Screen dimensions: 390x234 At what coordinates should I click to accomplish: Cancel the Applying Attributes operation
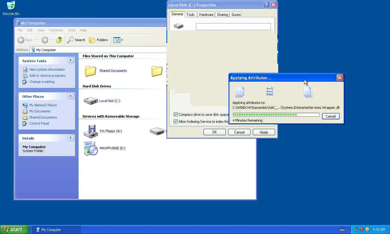[331, 116]
